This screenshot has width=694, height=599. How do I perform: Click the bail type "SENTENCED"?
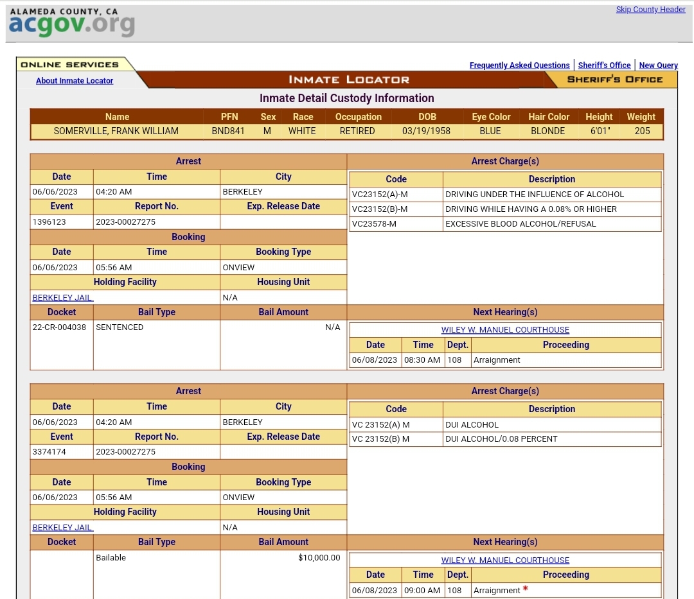[x=120, y=327]
